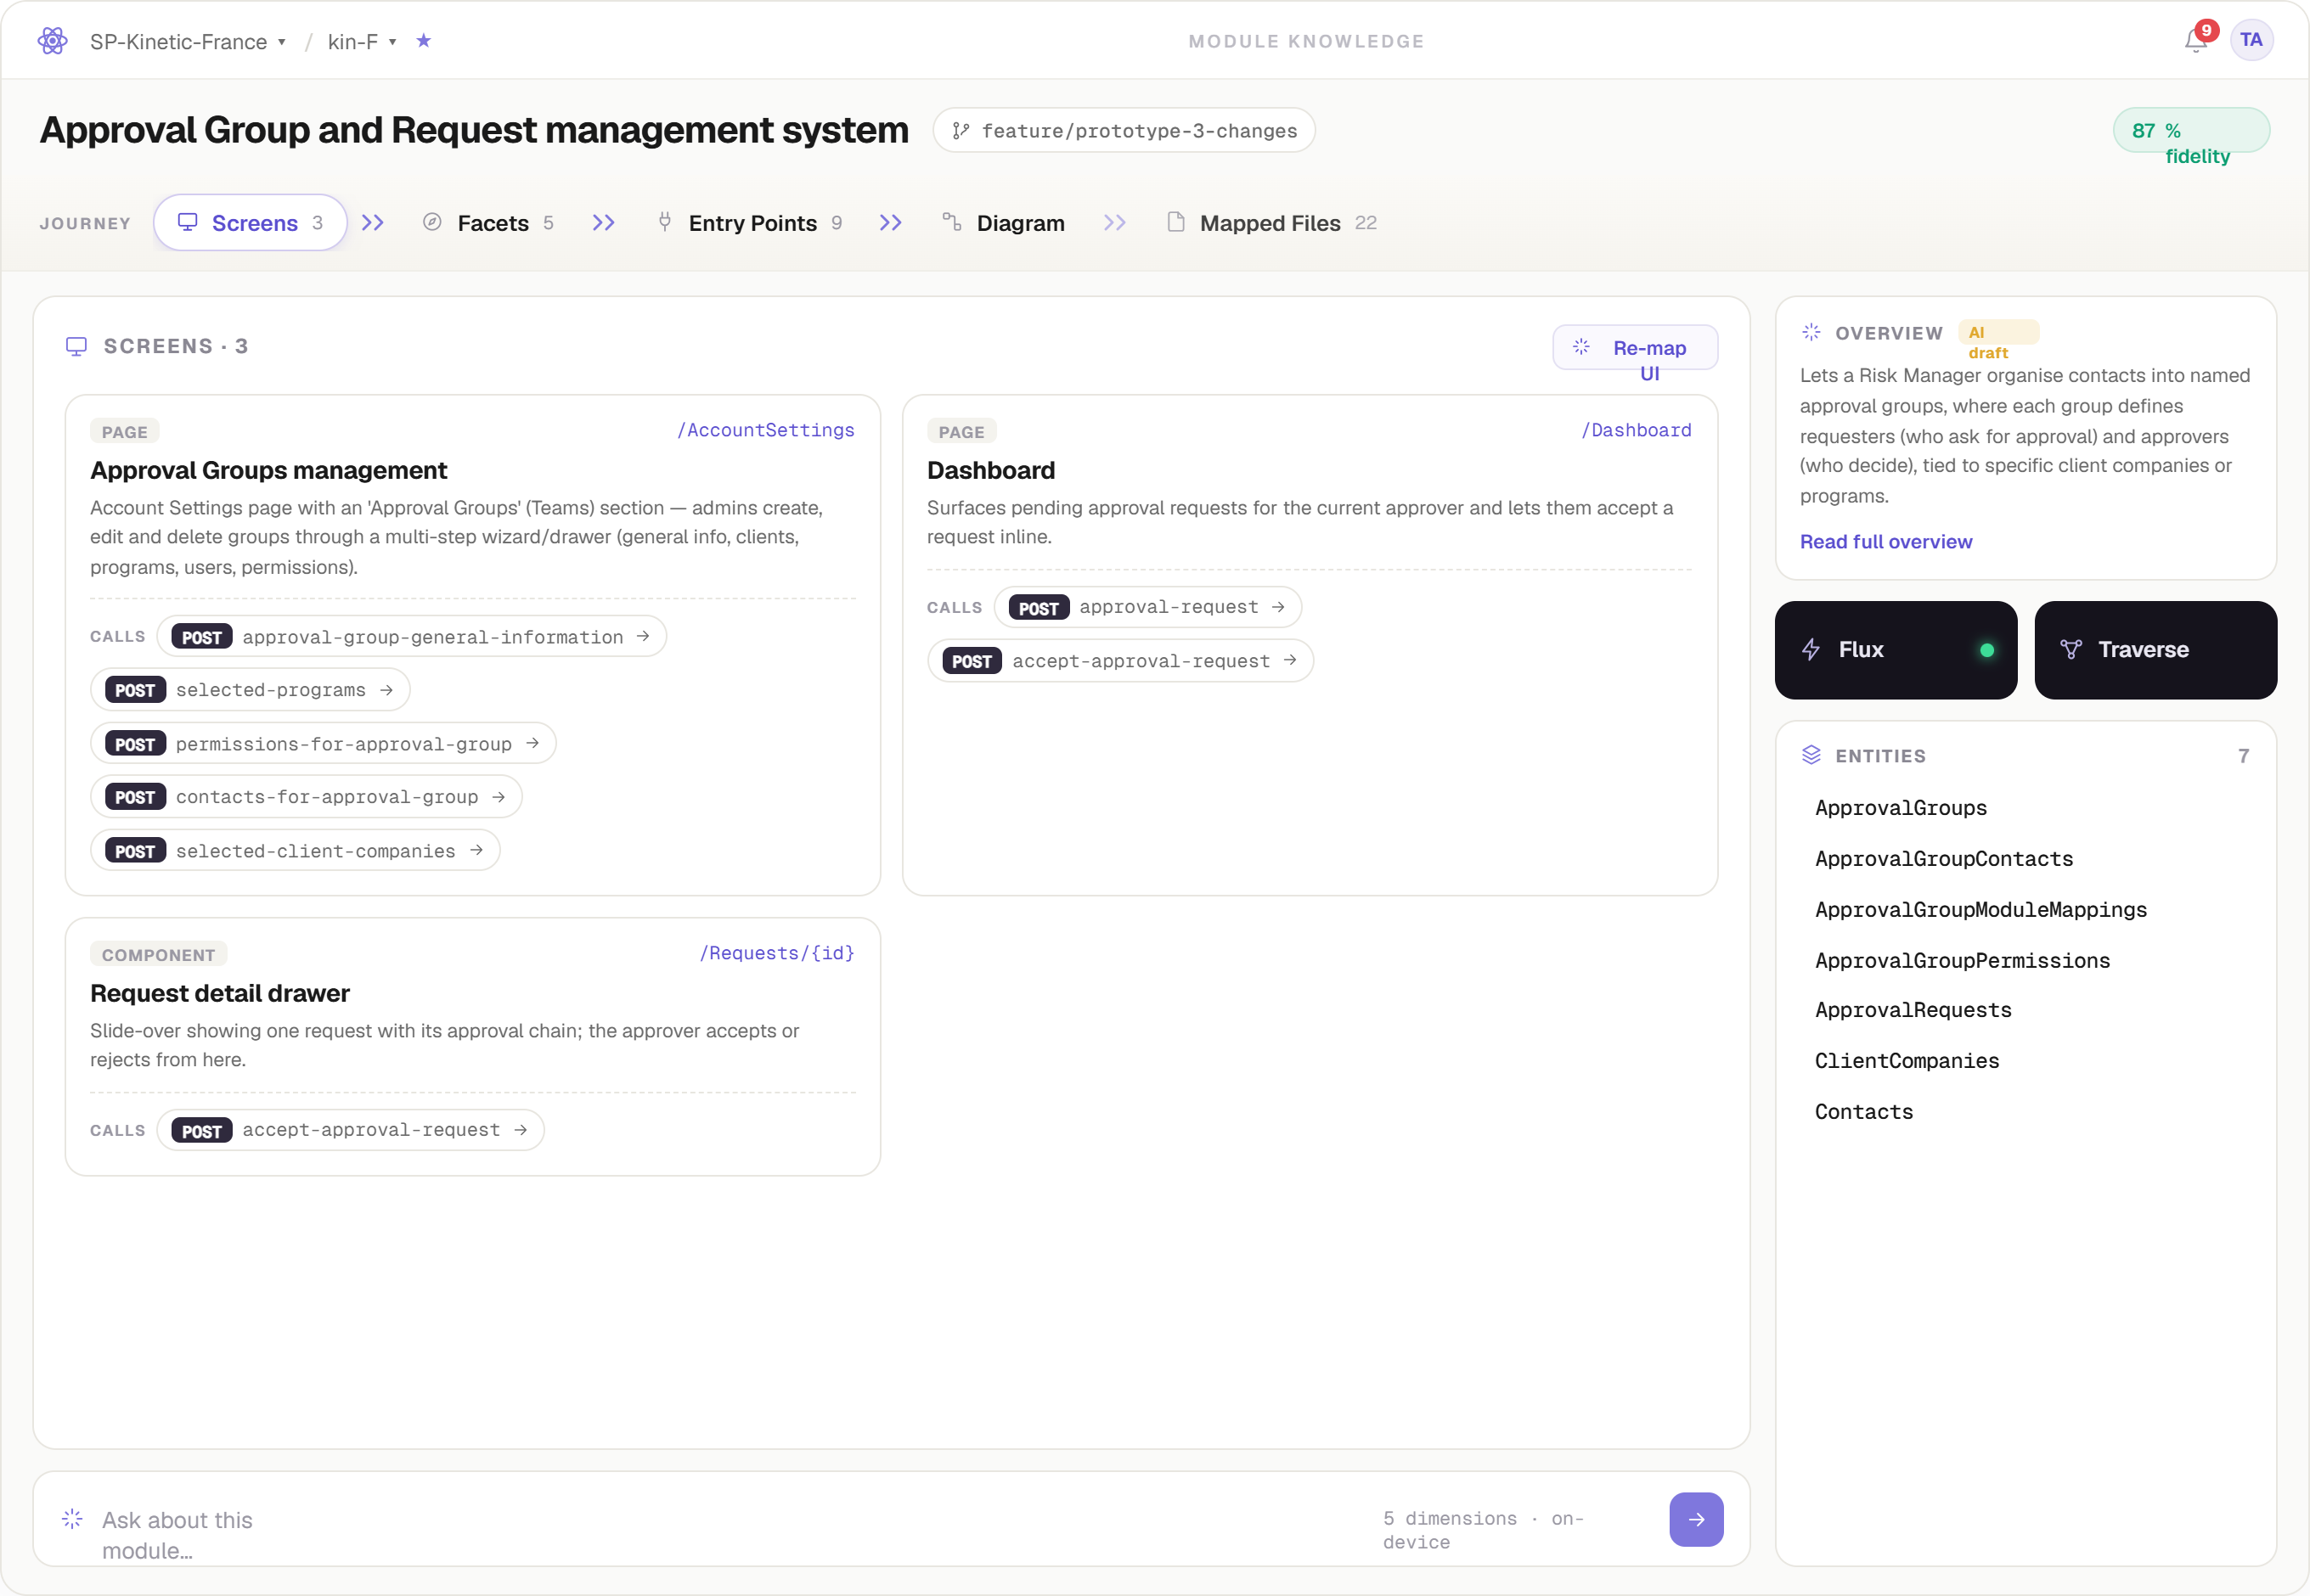This screenshot has width=2310, height=1596.
Task: Click the Dashboard card title
Action: [990, 470]
